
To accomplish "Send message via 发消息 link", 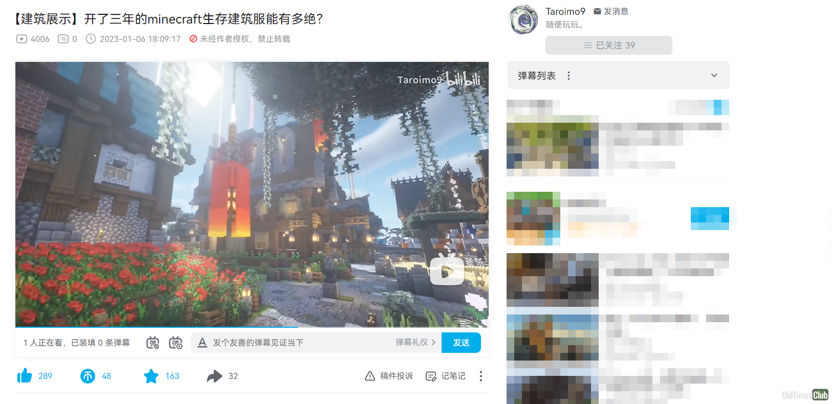I will 610,11.
